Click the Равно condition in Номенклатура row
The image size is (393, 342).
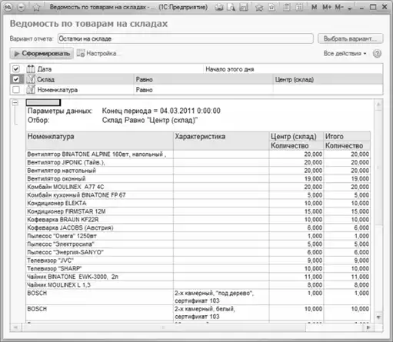(x=145, y=90)
